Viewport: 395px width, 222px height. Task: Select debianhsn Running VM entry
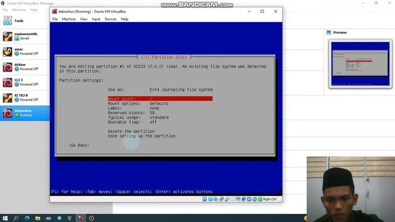coord(25,113)
